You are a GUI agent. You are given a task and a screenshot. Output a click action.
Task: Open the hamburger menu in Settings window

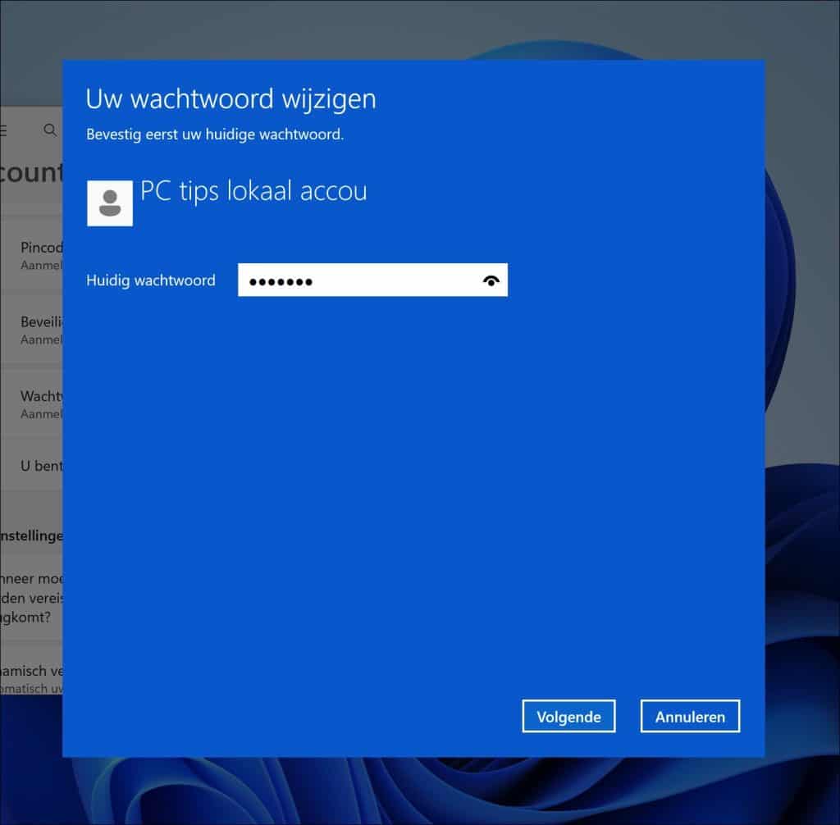point(2,130)
